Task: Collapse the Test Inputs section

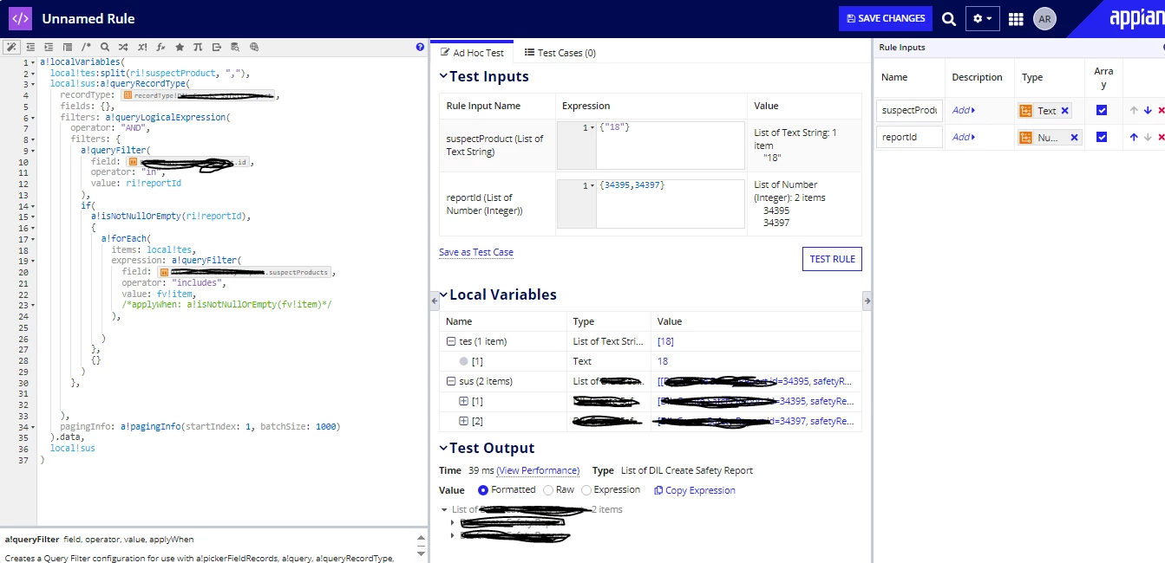Action: tap(443, 77)
